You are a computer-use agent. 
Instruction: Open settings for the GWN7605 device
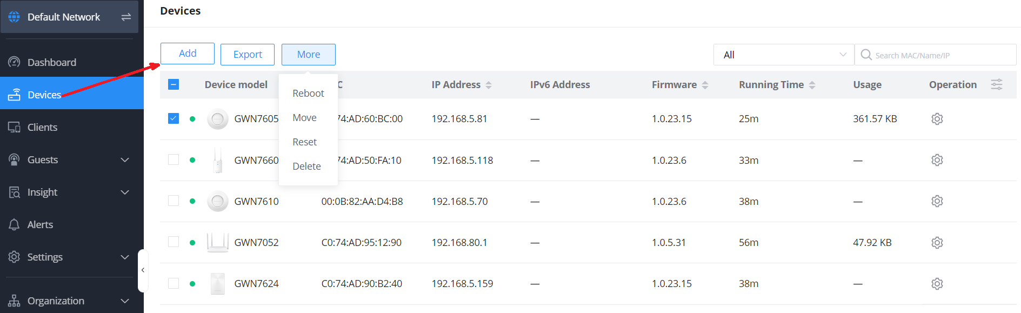[937, 118]
